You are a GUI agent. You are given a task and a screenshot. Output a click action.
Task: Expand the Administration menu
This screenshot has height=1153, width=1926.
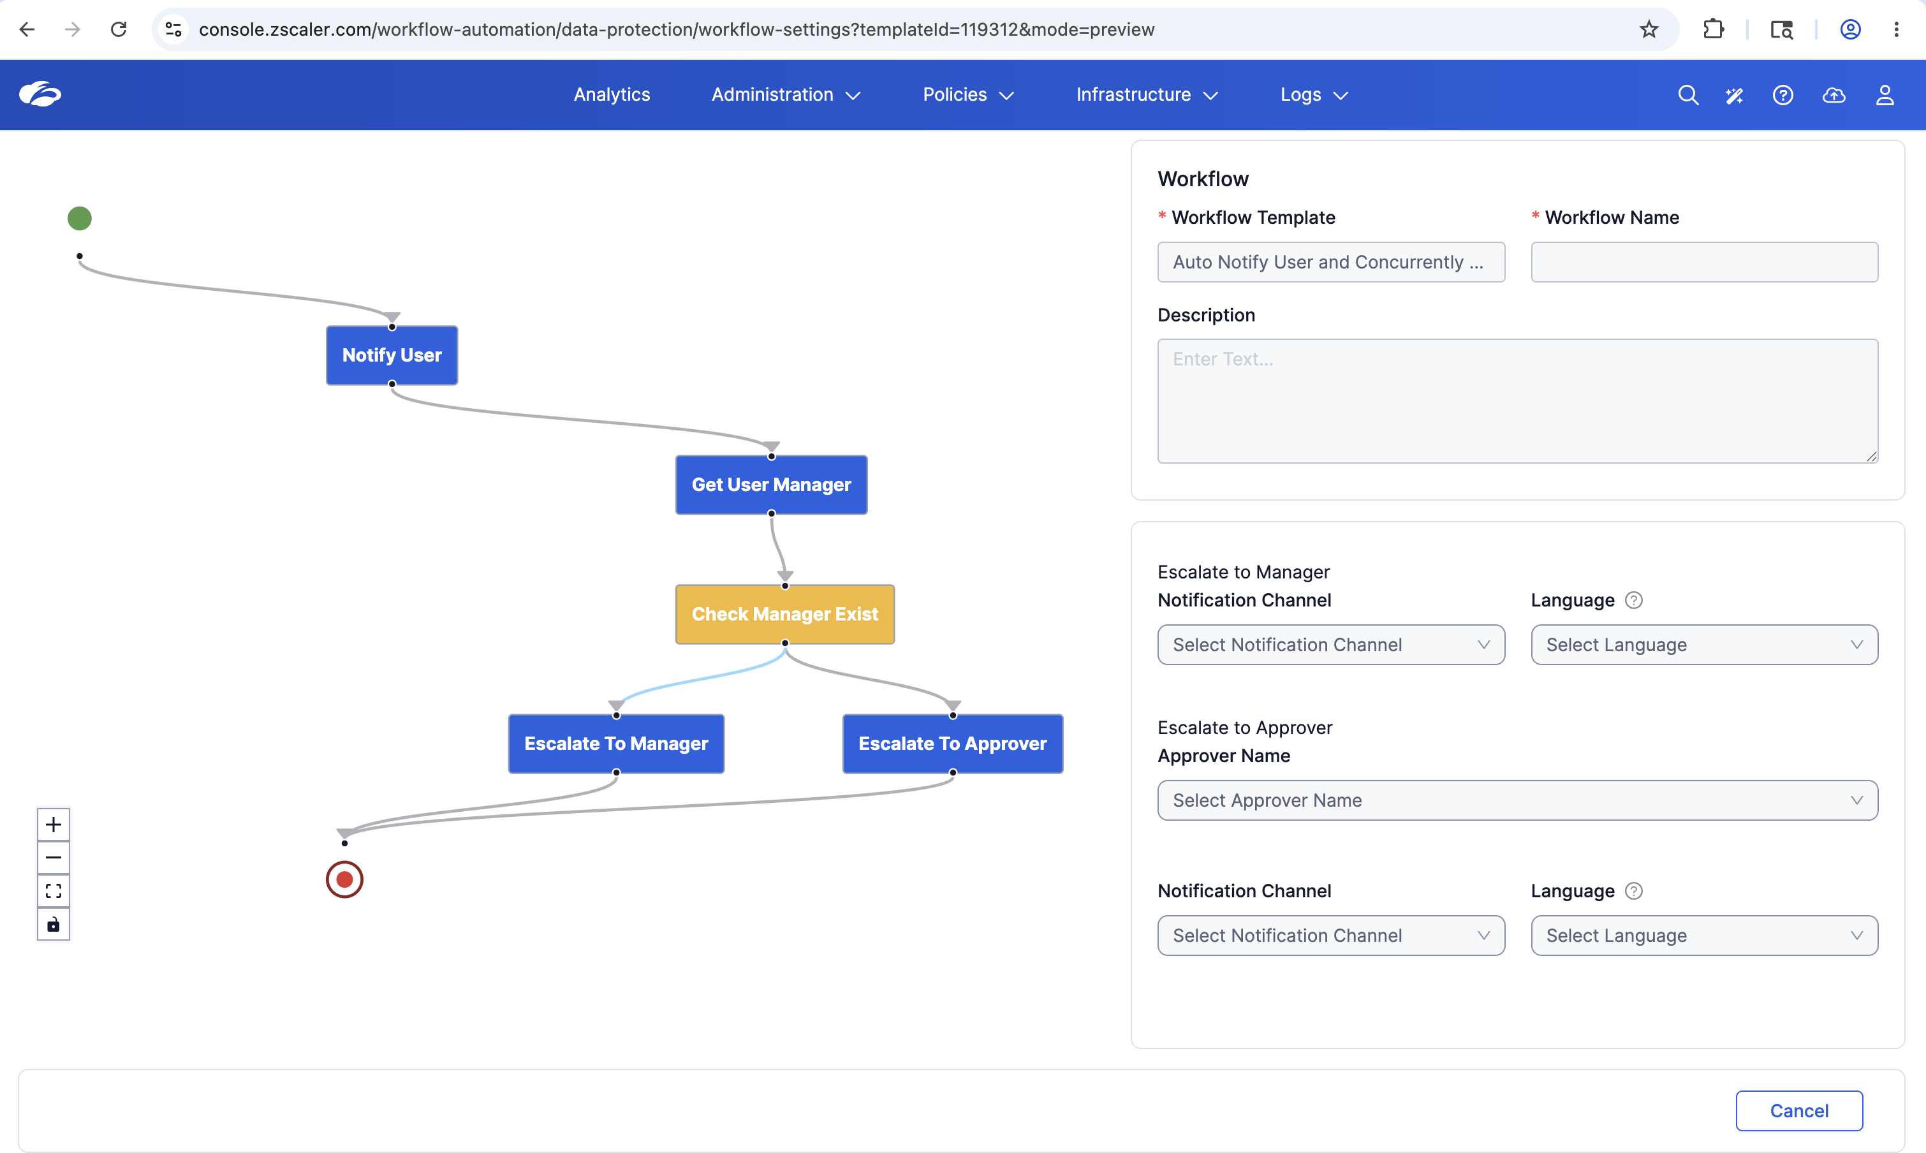(786, 95)
